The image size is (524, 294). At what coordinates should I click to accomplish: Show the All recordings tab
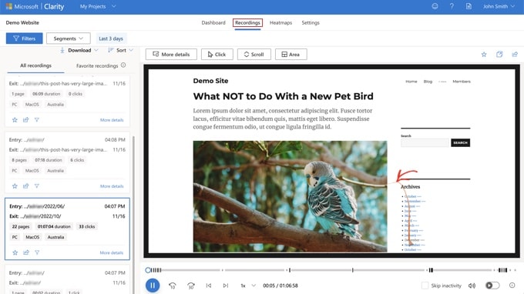click(35, 65)
